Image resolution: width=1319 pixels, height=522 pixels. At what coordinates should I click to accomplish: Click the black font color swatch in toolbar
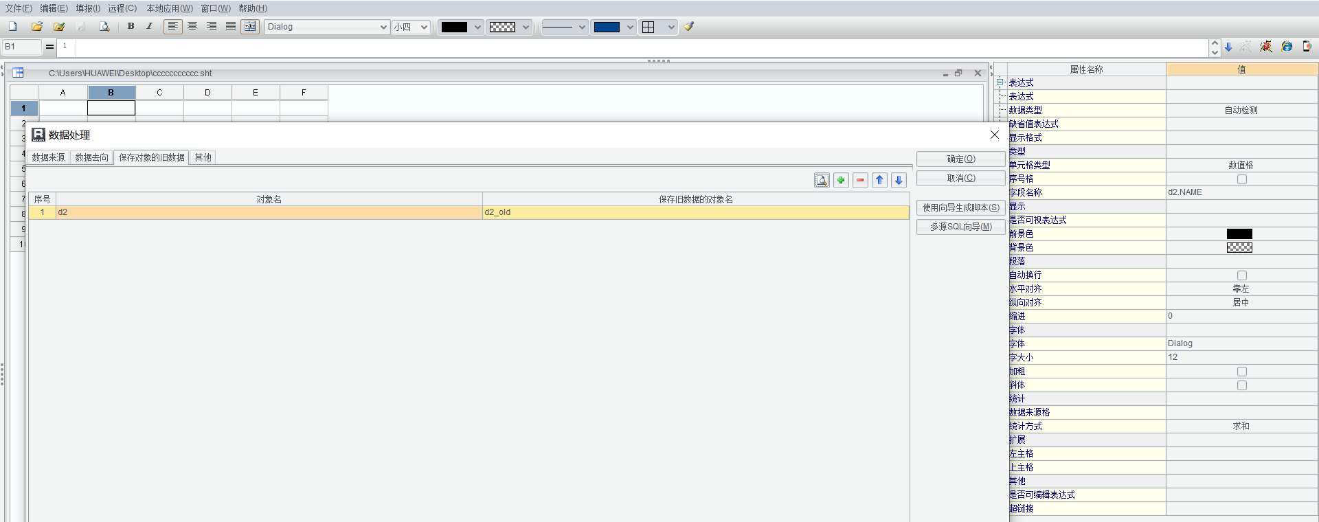pos(454,27)
